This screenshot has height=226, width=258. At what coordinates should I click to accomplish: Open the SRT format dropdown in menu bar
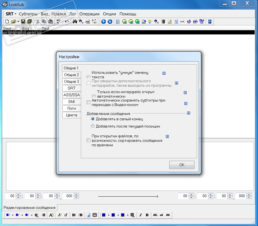pyautogui.click(x=11, y=14)
